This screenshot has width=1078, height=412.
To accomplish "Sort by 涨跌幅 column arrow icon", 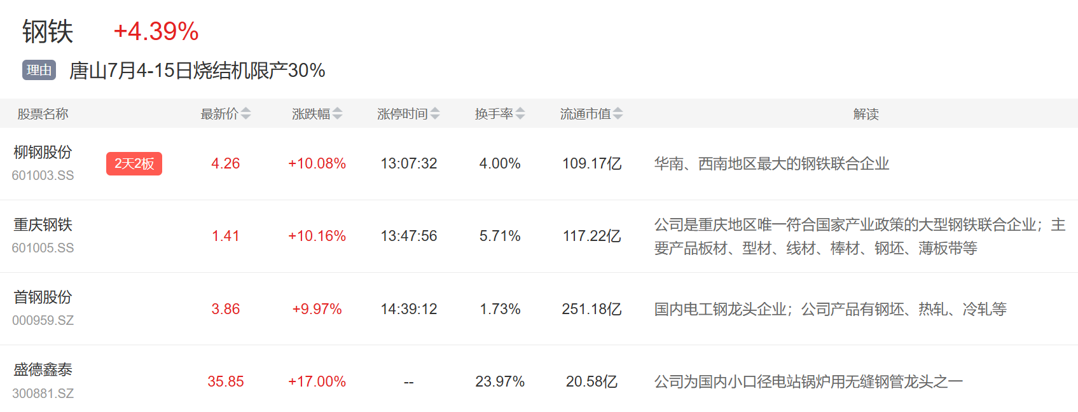I will (x=337, y=114).
